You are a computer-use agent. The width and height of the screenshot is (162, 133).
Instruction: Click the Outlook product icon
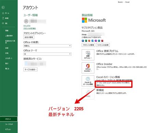(93, 41)
